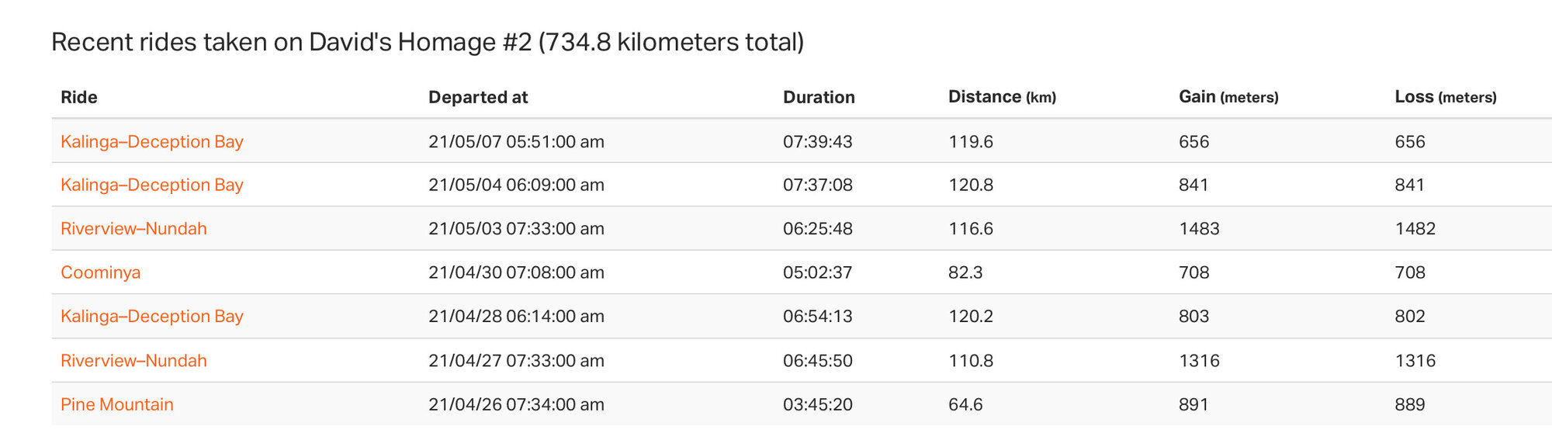The width and height of the screenshot is (1552, 440).
Task: Click the 889 loss value
Action: (1410, 405)
